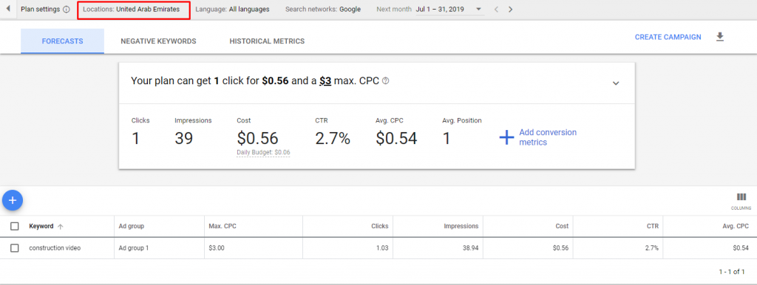
Task: Open the max. CPC help icon
Action: tap(385, 81)
